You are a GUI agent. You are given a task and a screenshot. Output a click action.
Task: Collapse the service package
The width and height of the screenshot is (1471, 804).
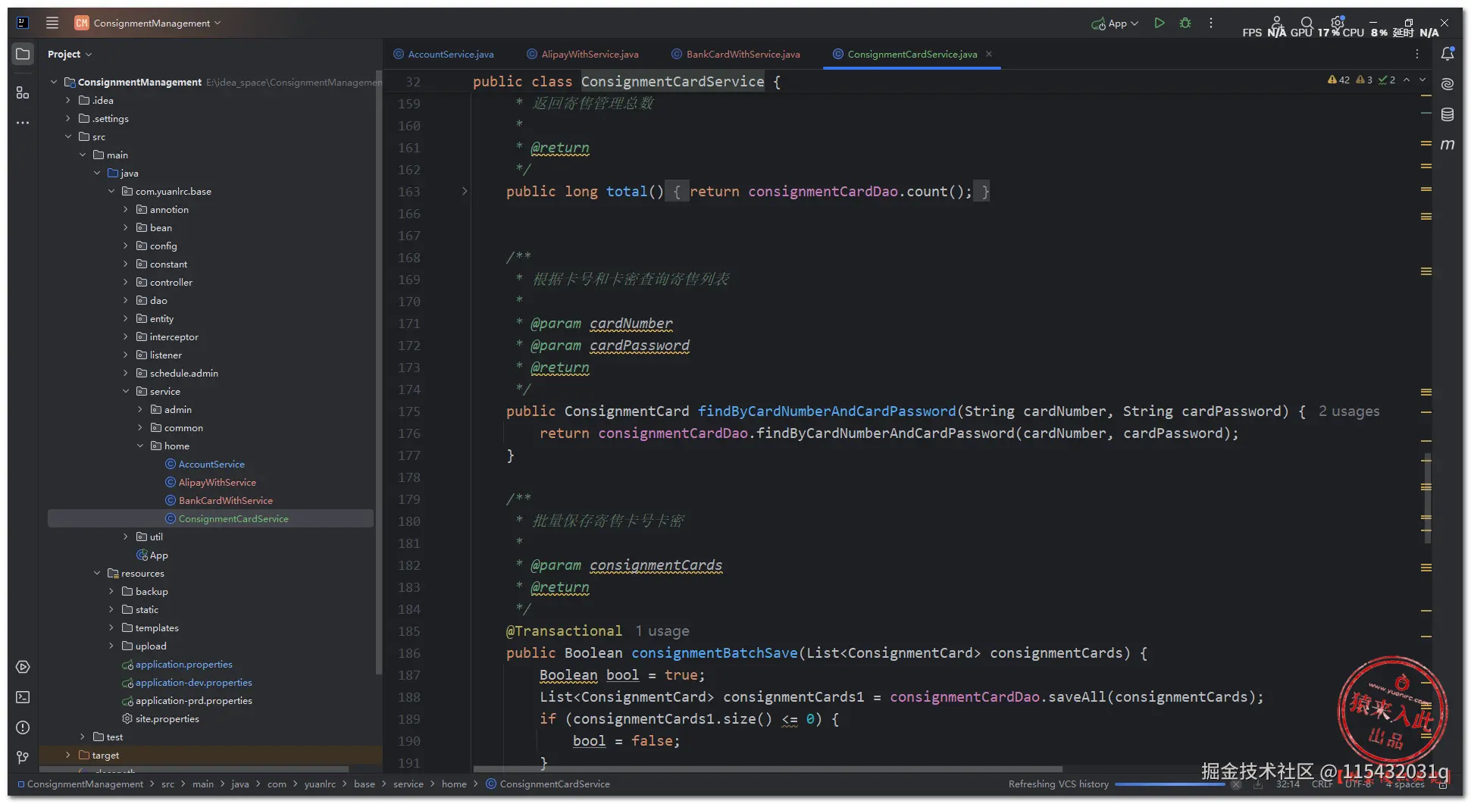126,391
